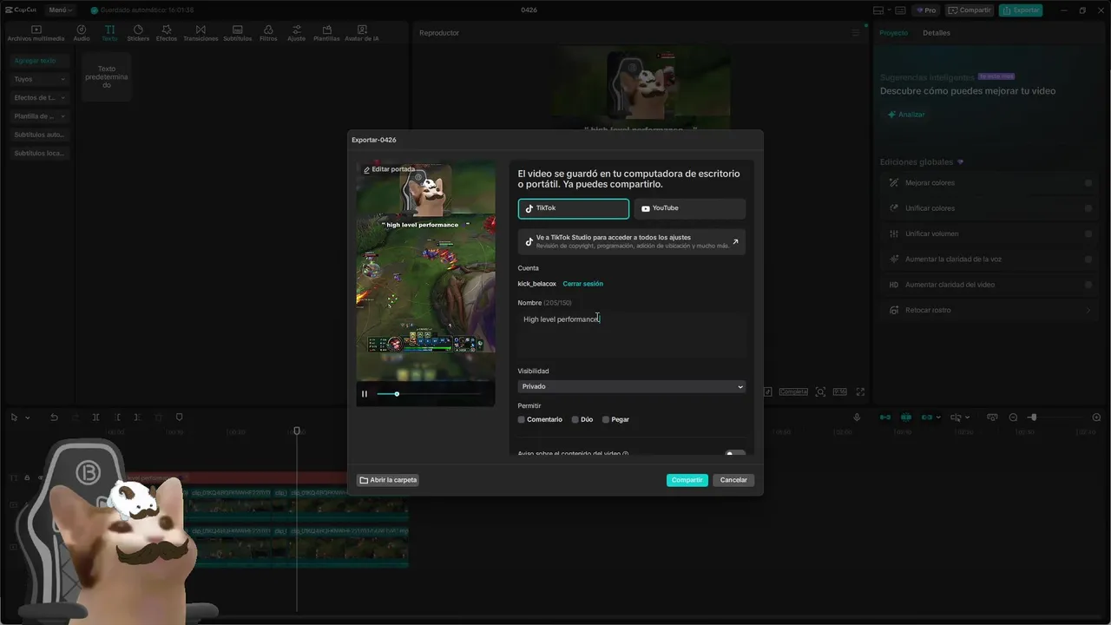Click the microphone record icon
The height and width of the screenshot is (625, 1111).
[857, 418]
